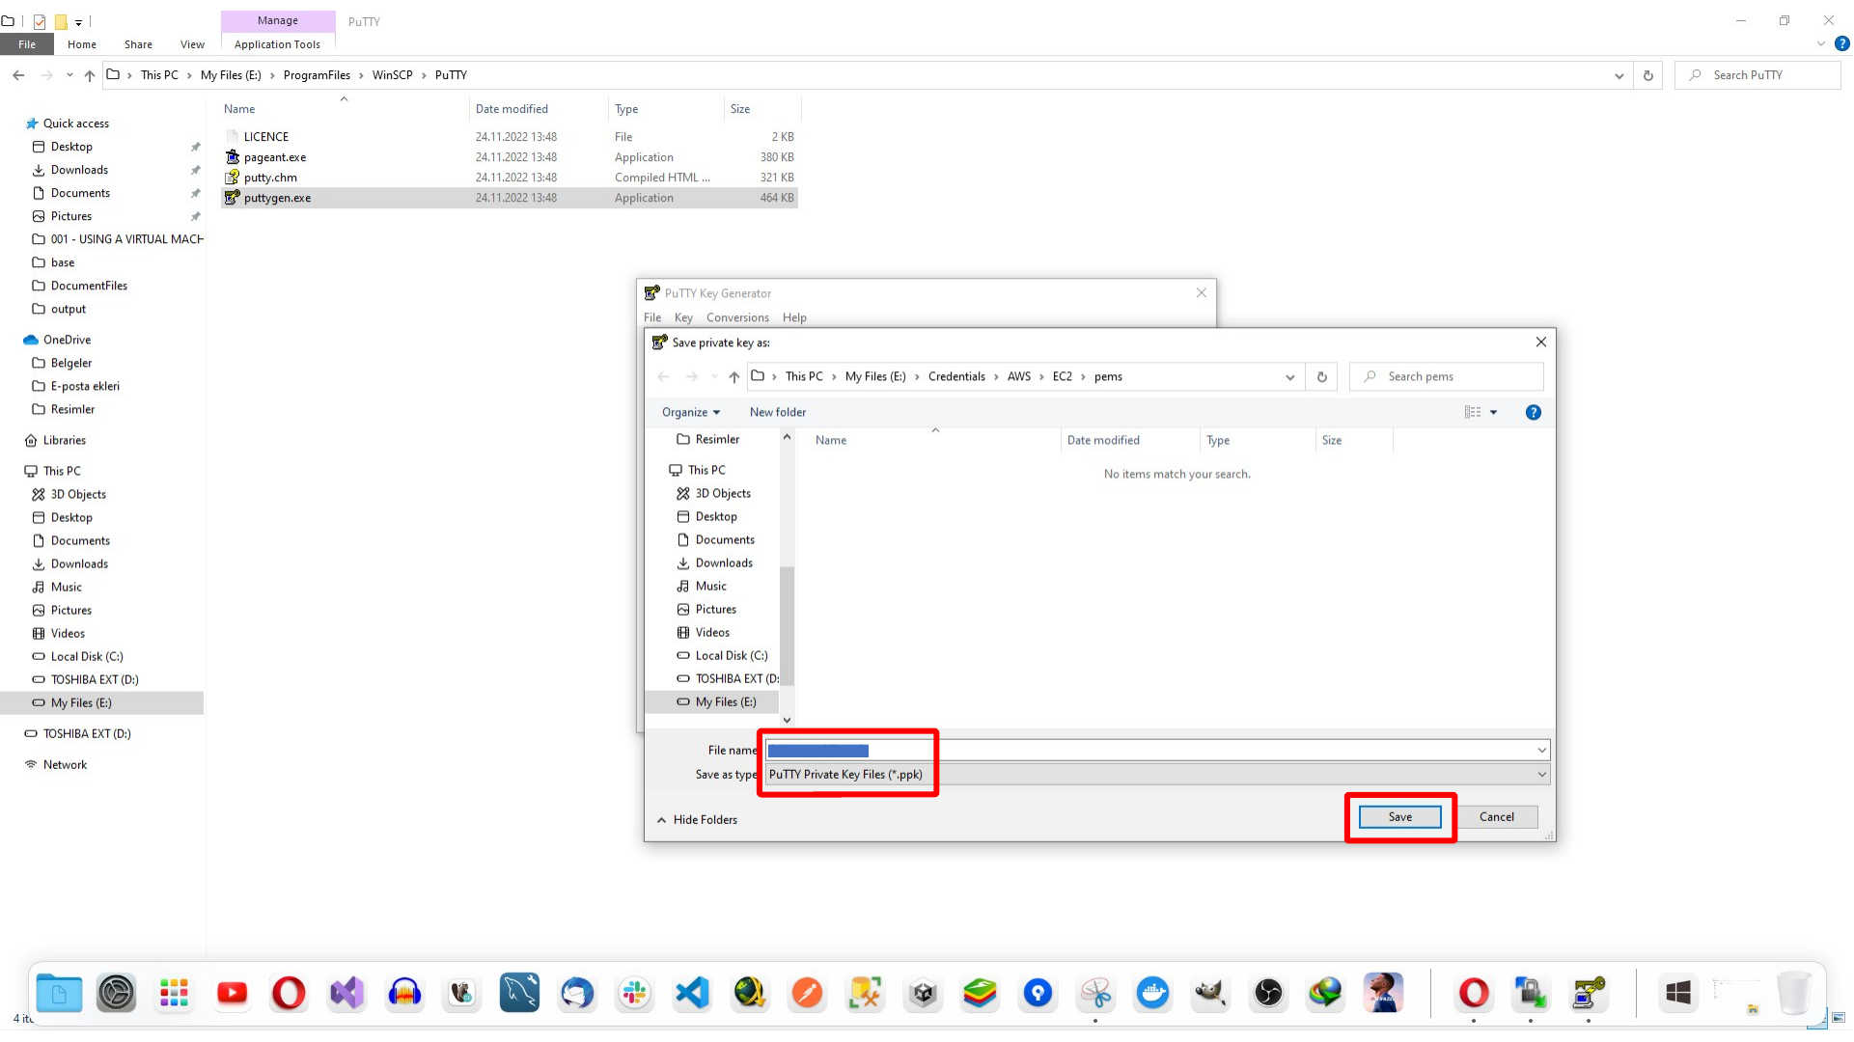Open system settings gear in dock

[117, 993]
